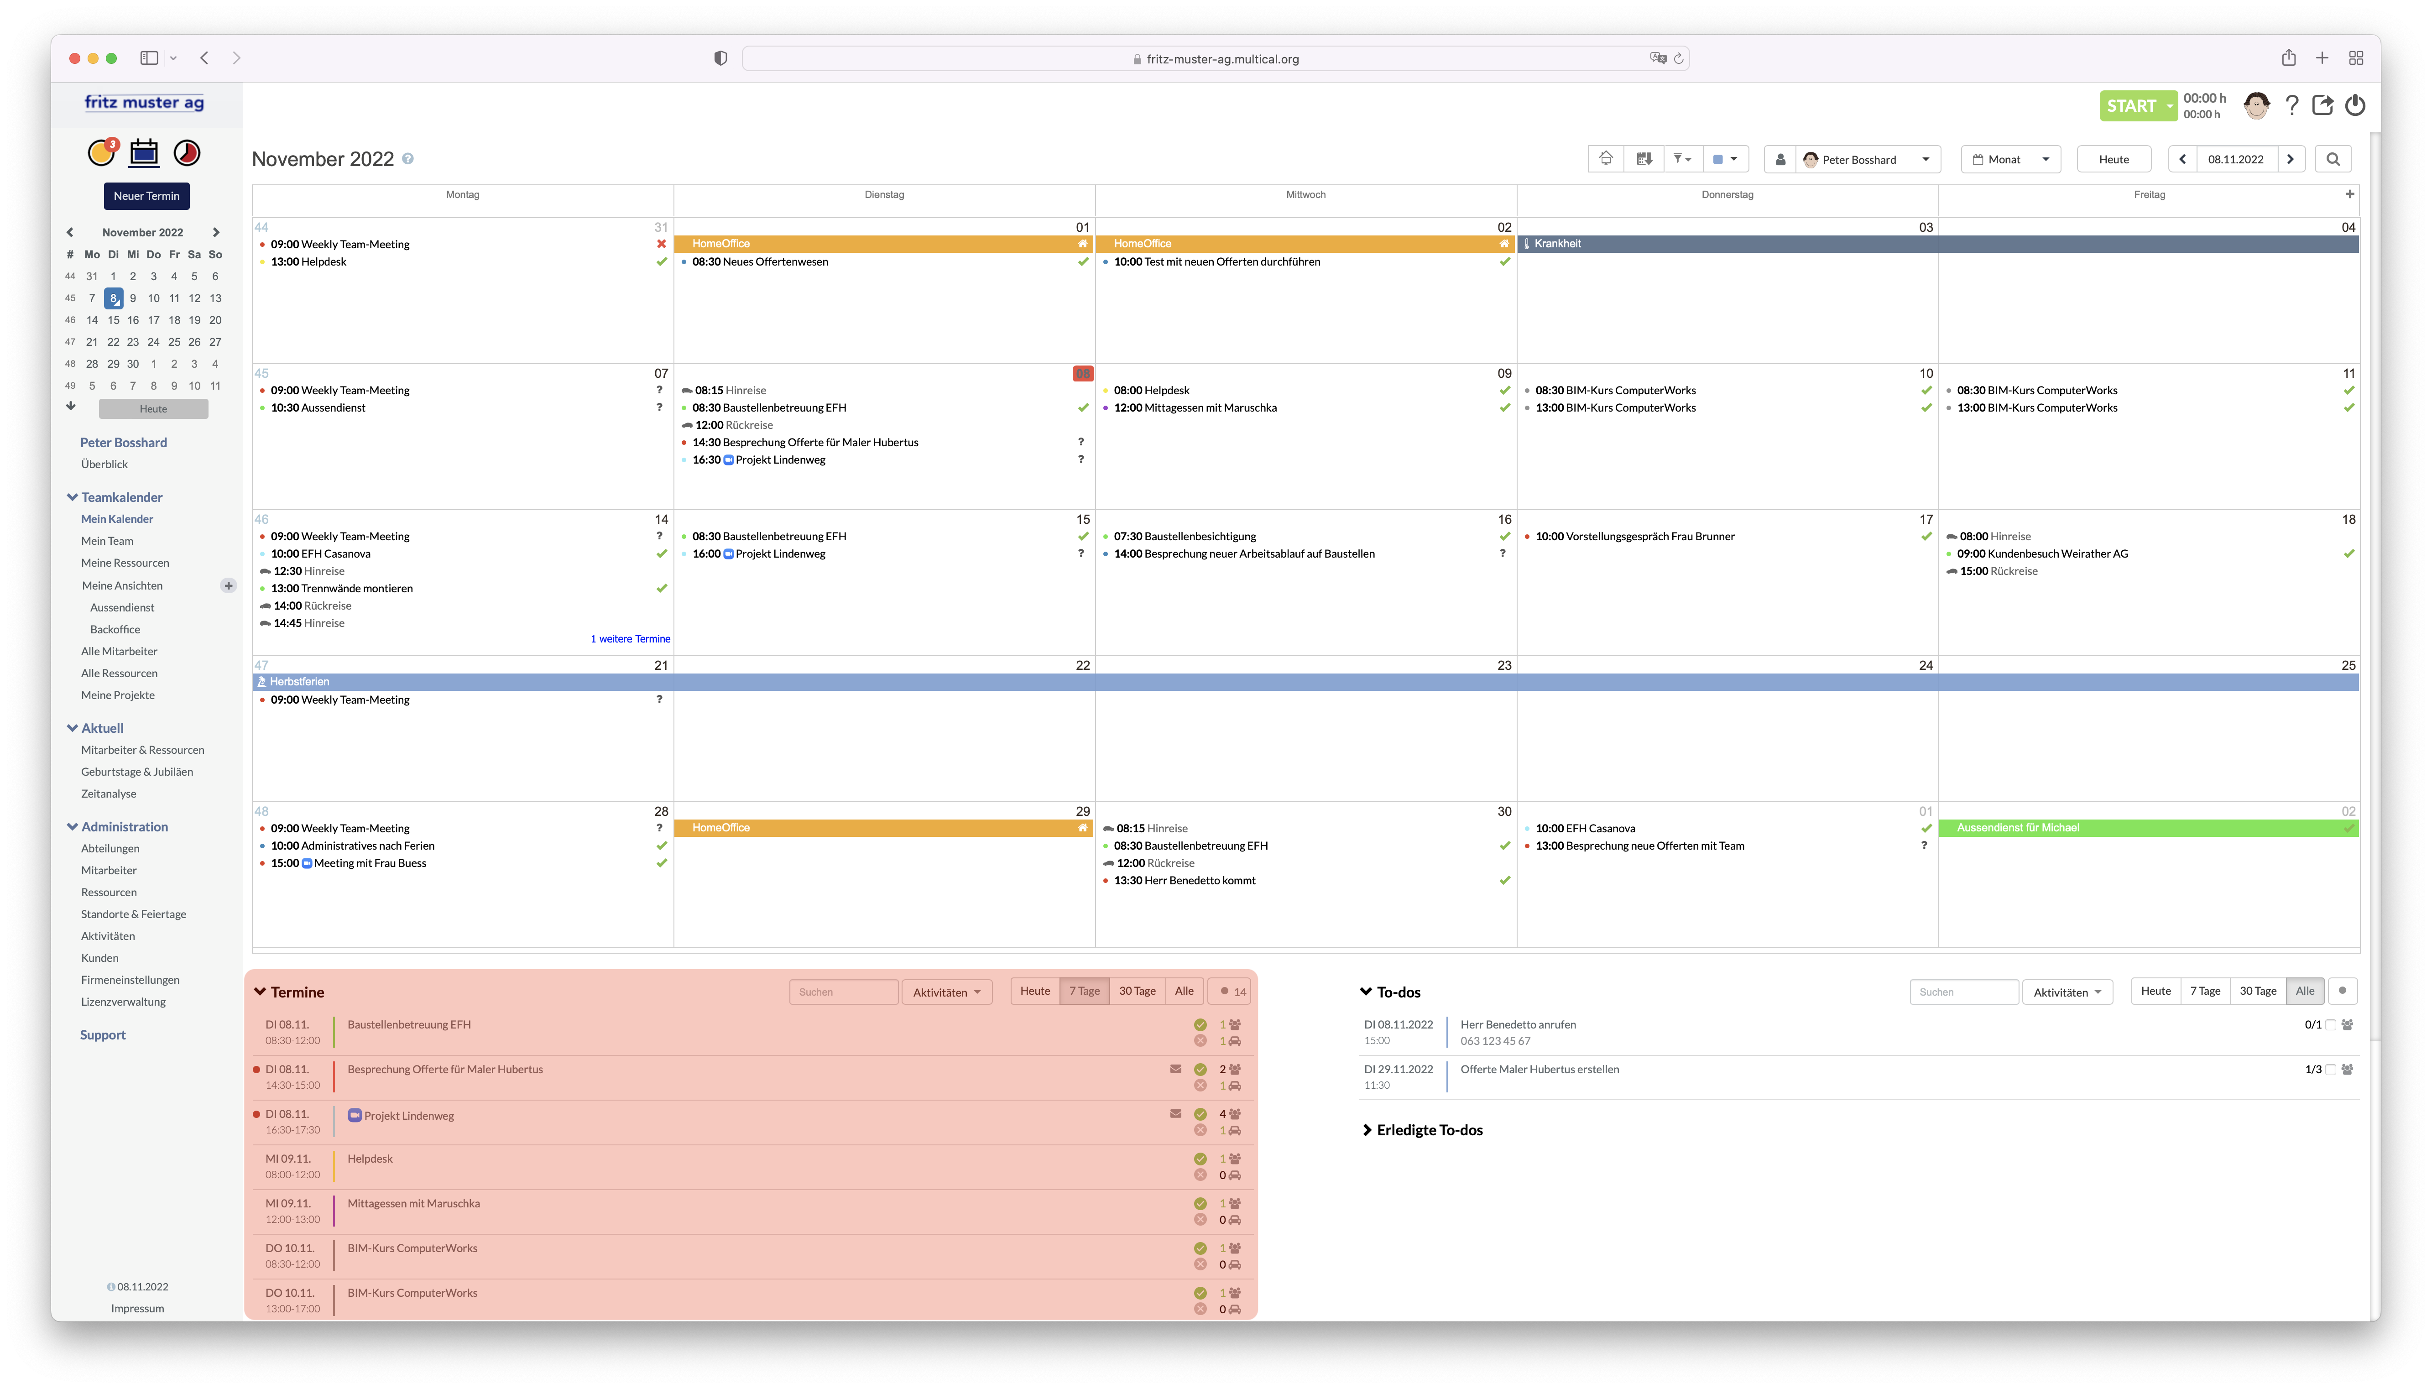Open the user avatar profile in the header
The height and width of the screenshot is (1389, 2432).
click(2255, 106)
